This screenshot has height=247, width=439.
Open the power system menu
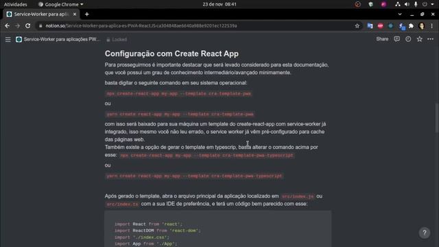pyautogui.click(x=428, y=4)
